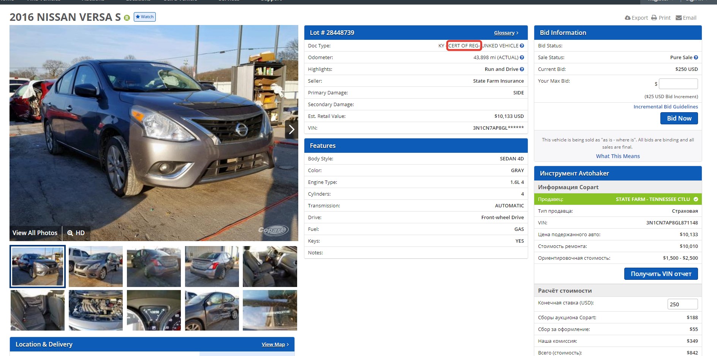The width and height of the screenshot is (717, 356).
Task: Open What This Means link
Action: point(618,156)
